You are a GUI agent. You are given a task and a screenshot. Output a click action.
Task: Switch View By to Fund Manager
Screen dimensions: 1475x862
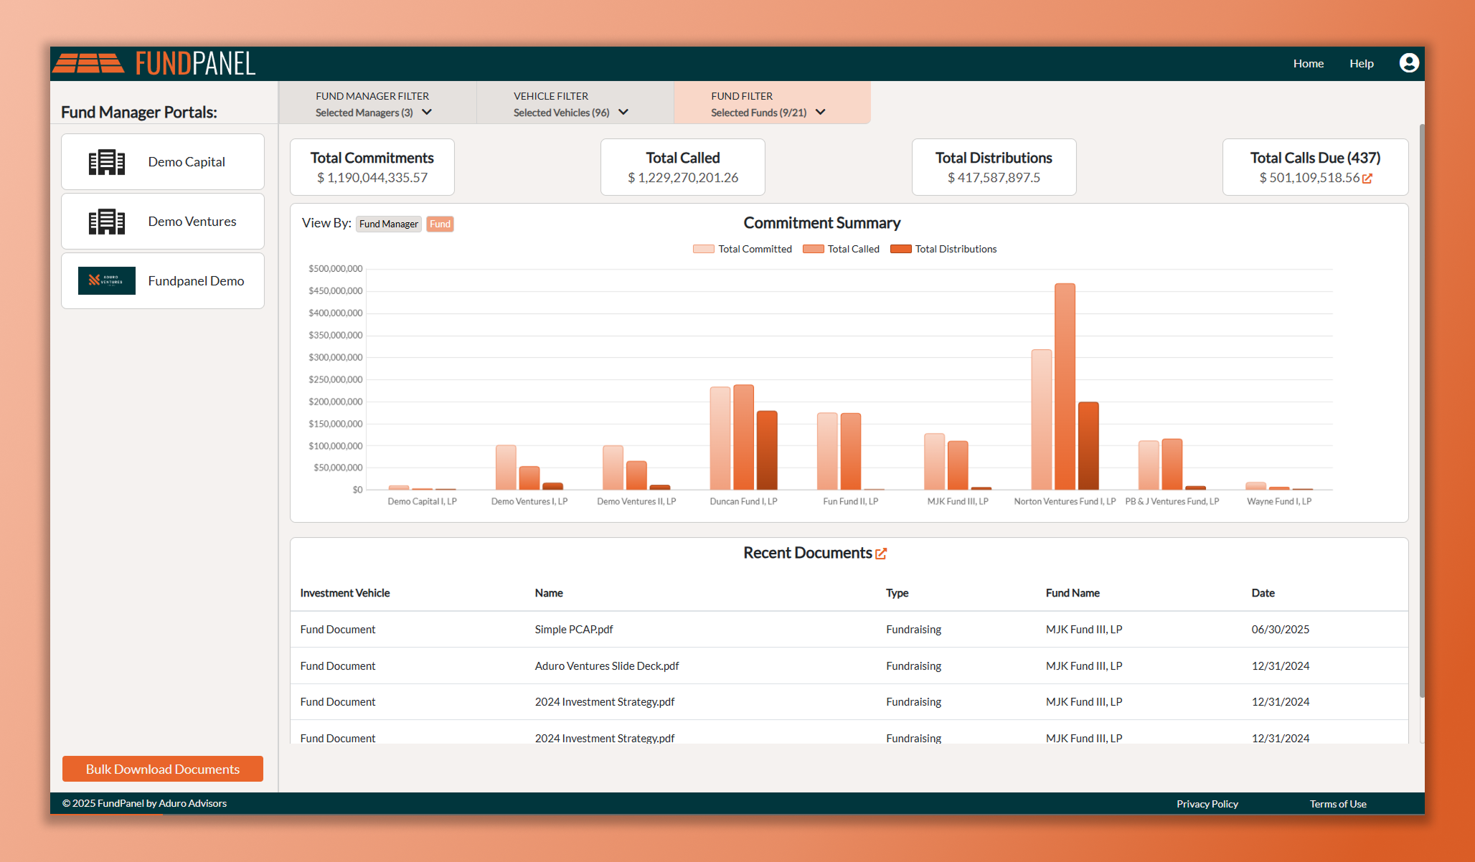pos(388,224)
